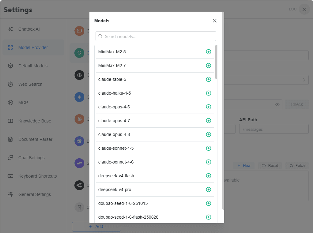Click the magnifier icon in model search

100,36
